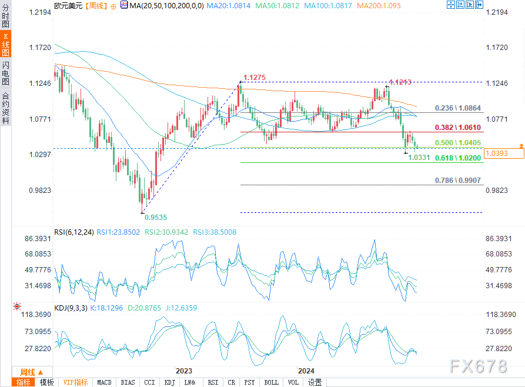Open the VIP指标 tab
The width and height of the screenshot is (525, 387).
[x=76, y=382]
